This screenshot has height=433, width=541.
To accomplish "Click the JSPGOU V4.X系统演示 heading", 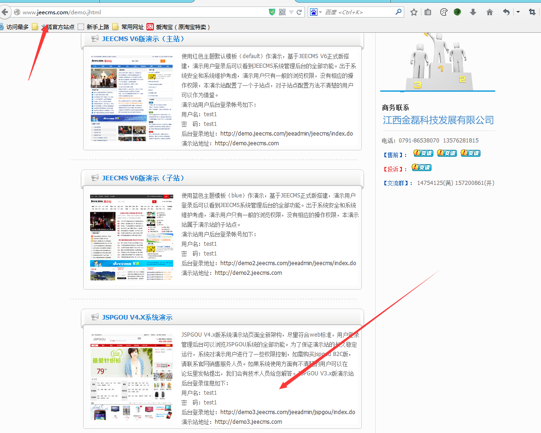I will 137,317.
